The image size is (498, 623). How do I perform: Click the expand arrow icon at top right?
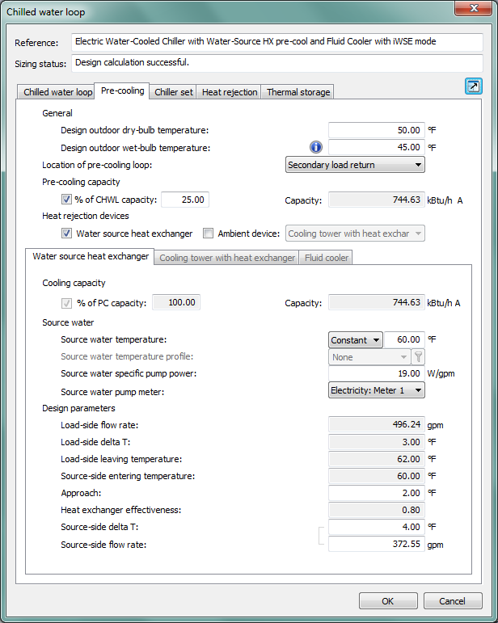tap(474, 86)
